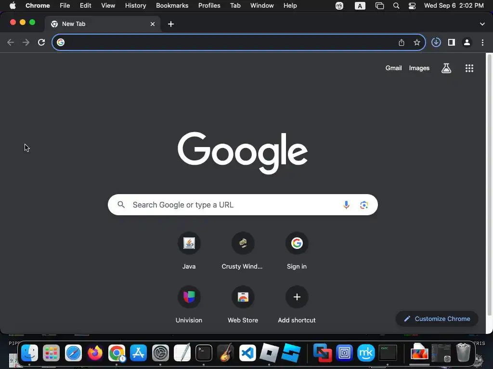Open Safari from the Dock
The image size is (493, 369).
tap(73, 353)
